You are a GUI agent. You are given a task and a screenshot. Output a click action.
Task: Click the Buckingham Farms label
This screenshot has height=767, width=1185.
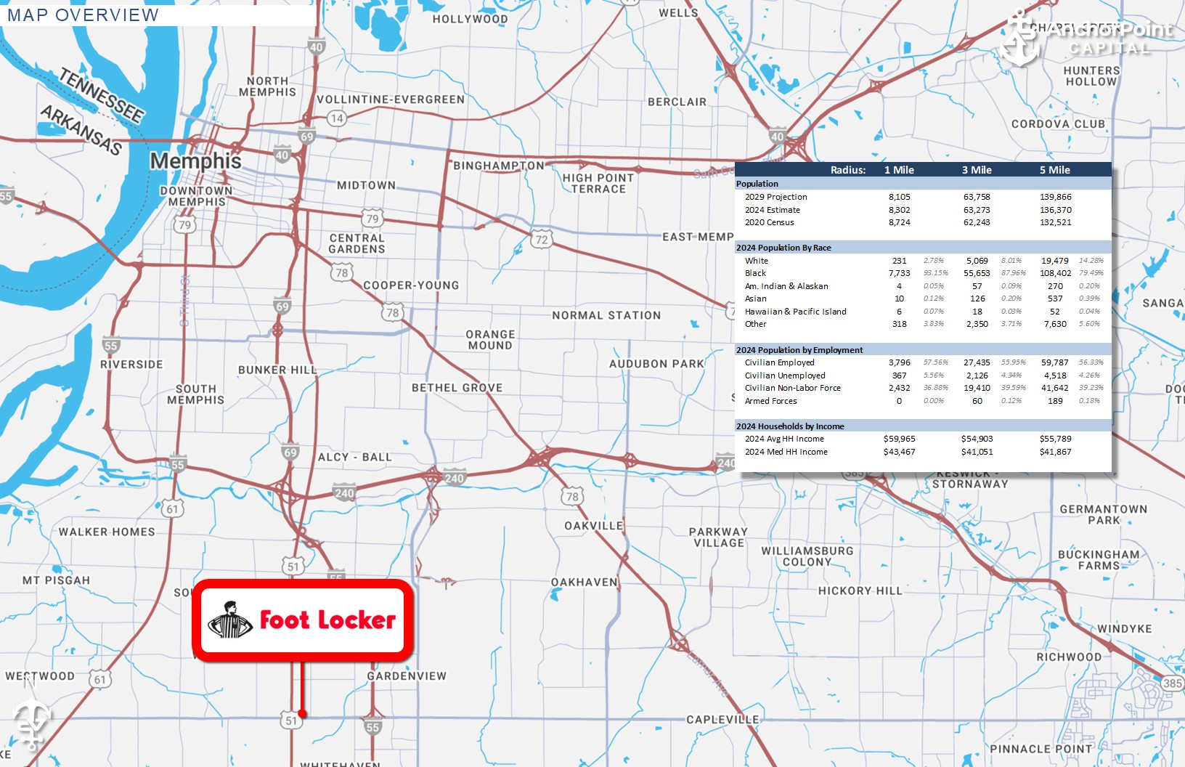[x=1099, y=560]
